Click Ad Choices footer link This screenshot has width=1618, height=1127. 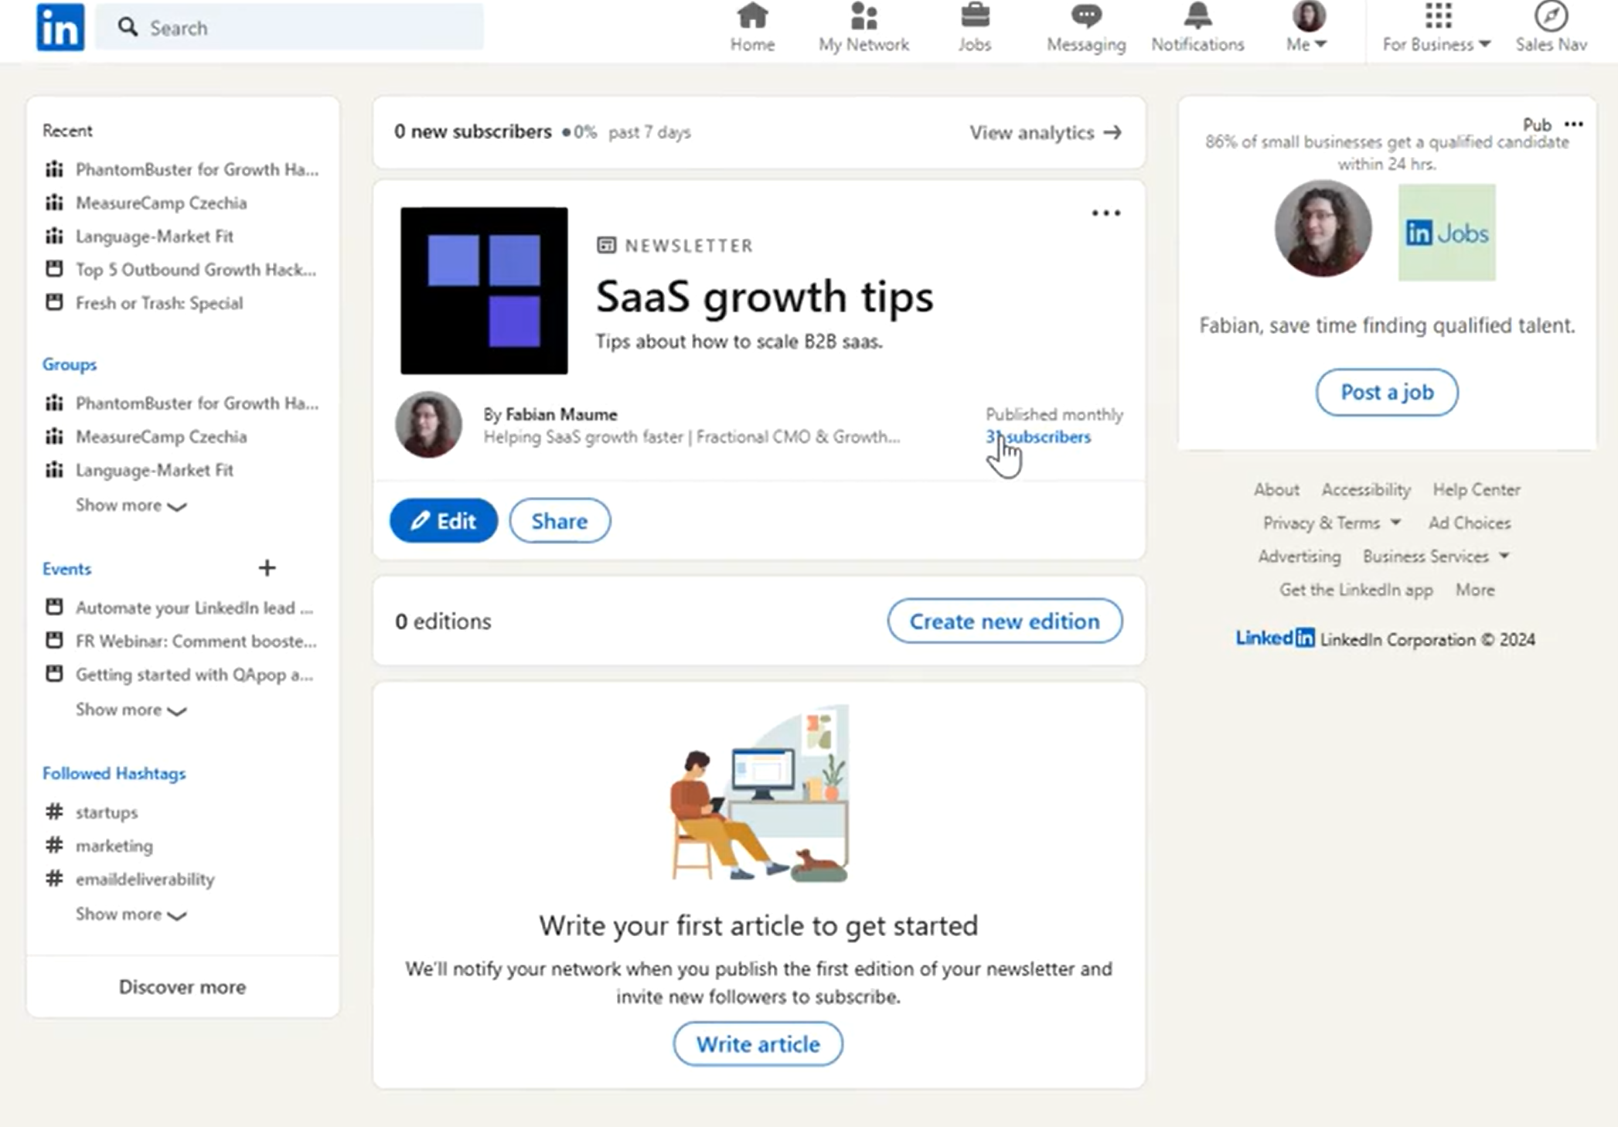point(1469,523)
